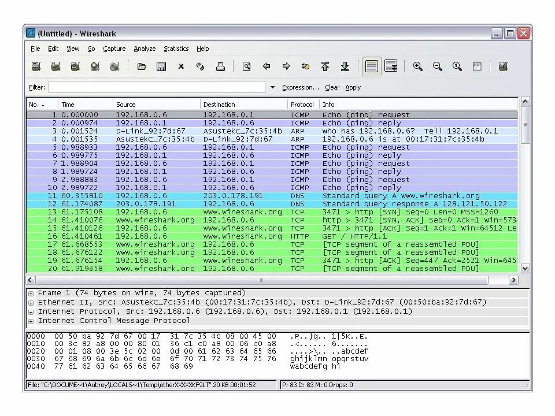Screen dimensions: 555x416
Task: Sort packets by Info column
Action: point(419,105)
